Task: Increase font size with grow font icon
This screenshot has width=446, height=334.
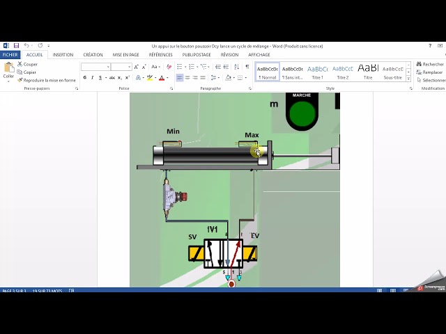Action: [x=137, y=67]
